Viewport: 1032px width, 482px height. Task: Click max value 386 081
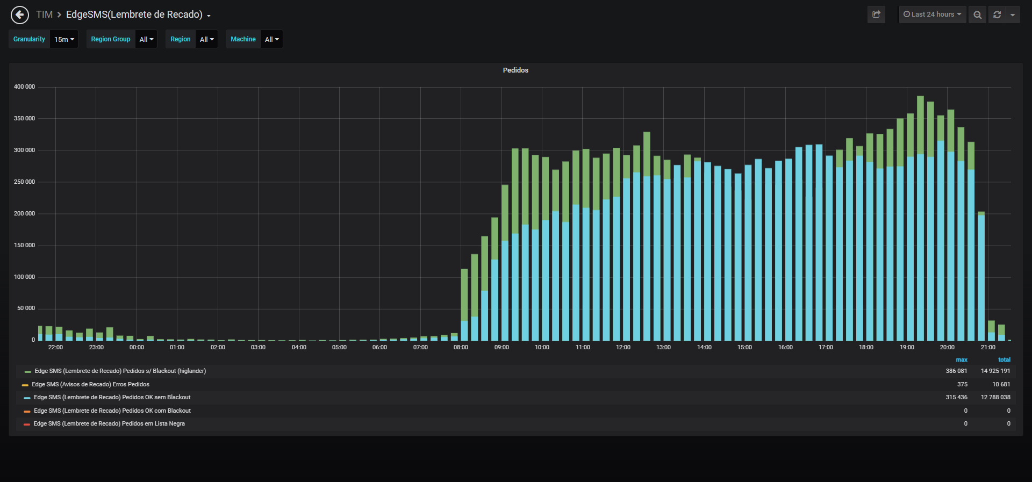pyautogui.click(x=956, y=371)
